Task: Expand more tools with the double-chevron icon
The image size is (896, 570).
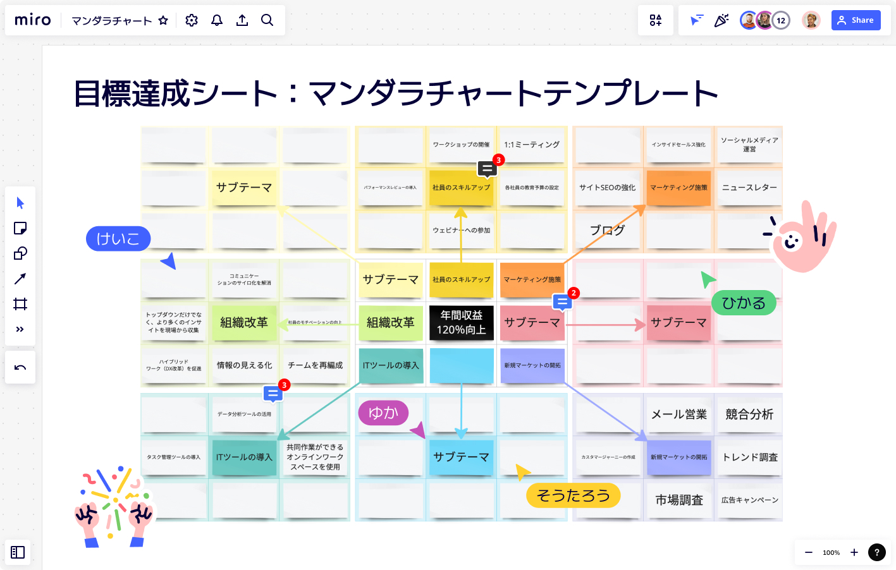Action: [20, 329]
